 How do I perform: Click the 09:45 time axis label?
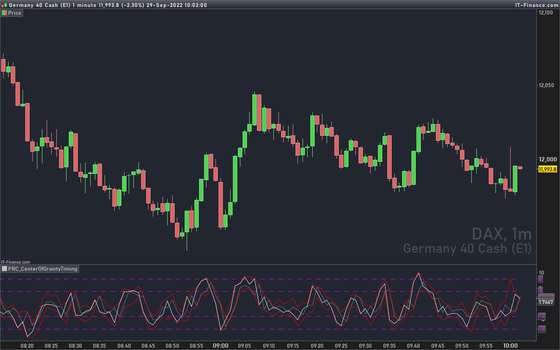pyautogui.click(x=437, y=346)
